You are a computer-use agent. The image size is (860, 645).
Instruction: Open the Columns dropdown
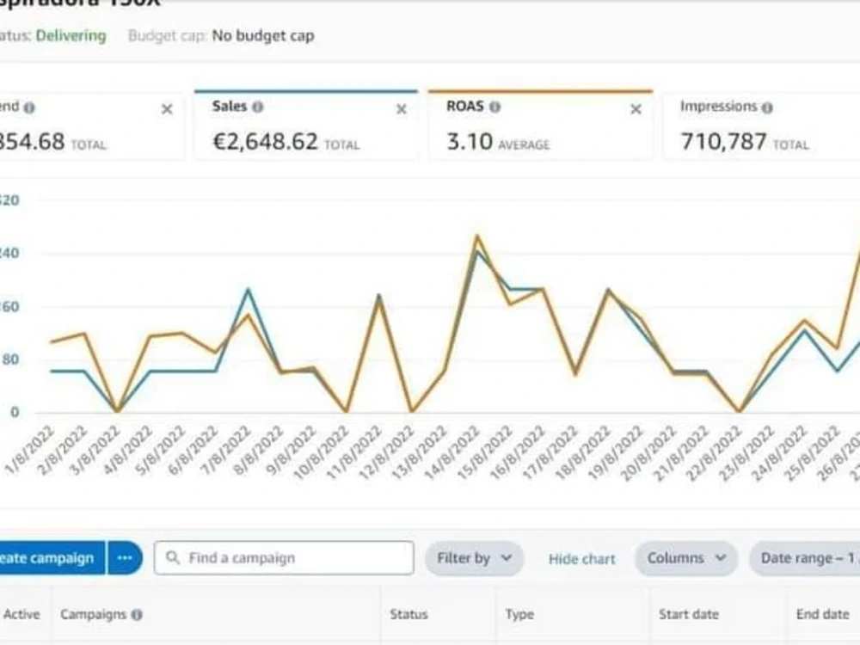pos(686,558)
